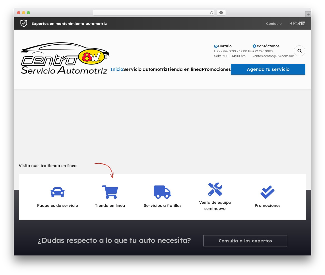Open the Servicios a flotillas label

tap(162, 205)
